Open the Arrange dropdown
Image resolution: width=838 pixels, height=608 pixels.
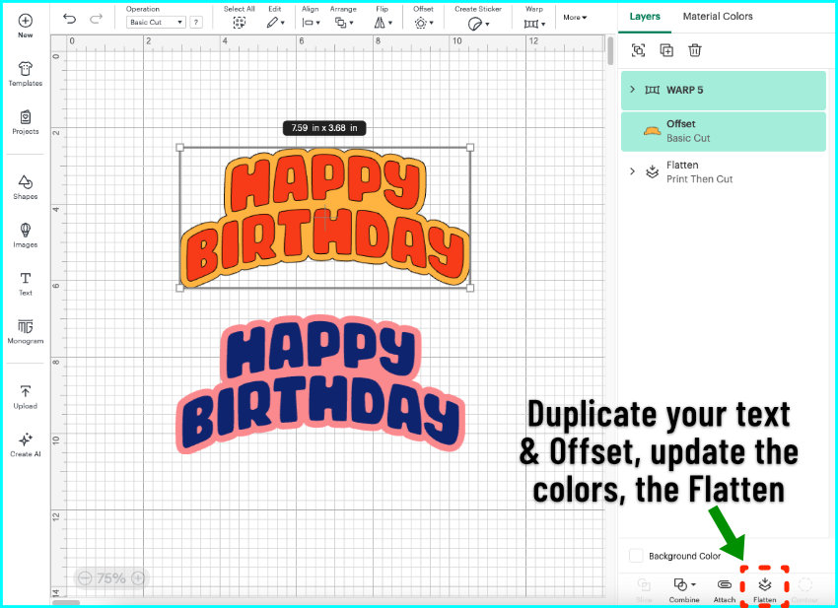point(344,23)
